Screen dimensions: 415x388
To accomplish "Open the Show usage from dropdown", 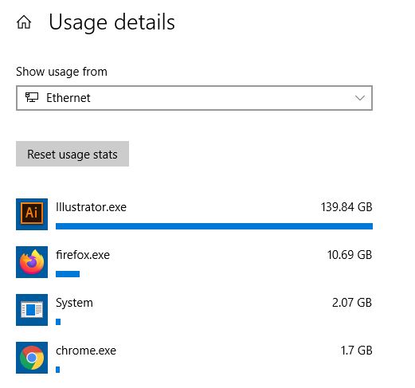I will 194,98.
